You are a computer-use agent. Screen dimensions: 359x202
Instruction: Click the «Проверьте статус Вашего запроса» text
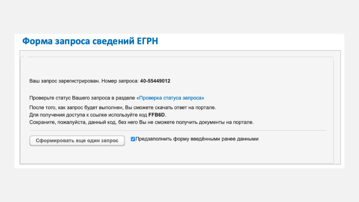(70, 98)
